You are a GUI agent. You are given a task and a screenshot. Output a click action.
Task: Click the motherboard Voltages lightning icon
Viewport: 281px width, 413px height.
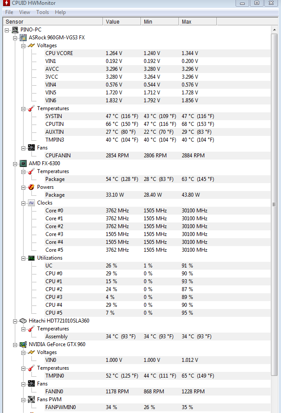pyautogui.click(x=31, y=45)
